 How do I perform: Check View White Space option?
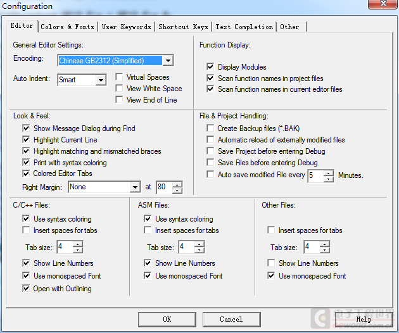click(119, 88)
